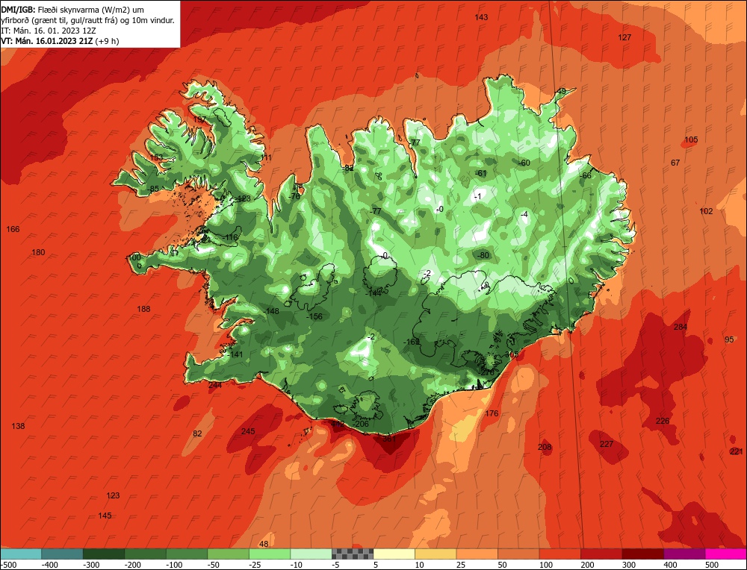Select the checkered -5 to 5 legend swatch

(353, 554)
